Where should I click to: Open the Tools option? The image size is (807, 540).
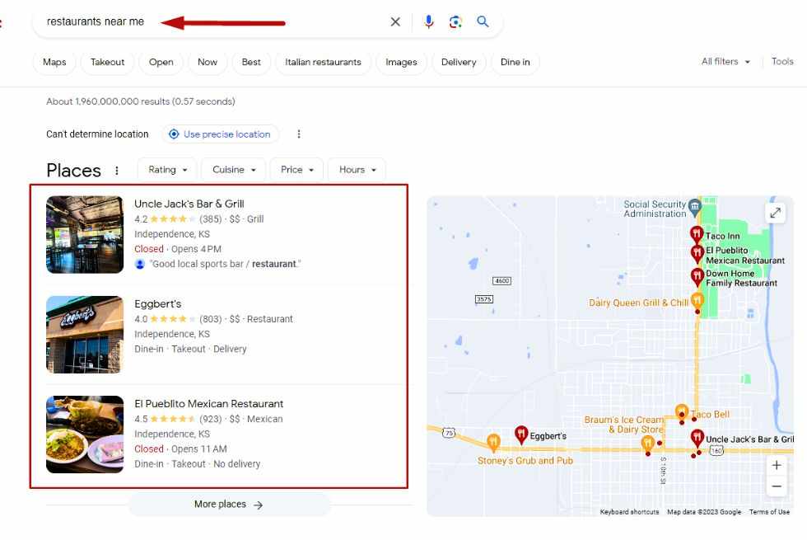click(x=782, y=61)
